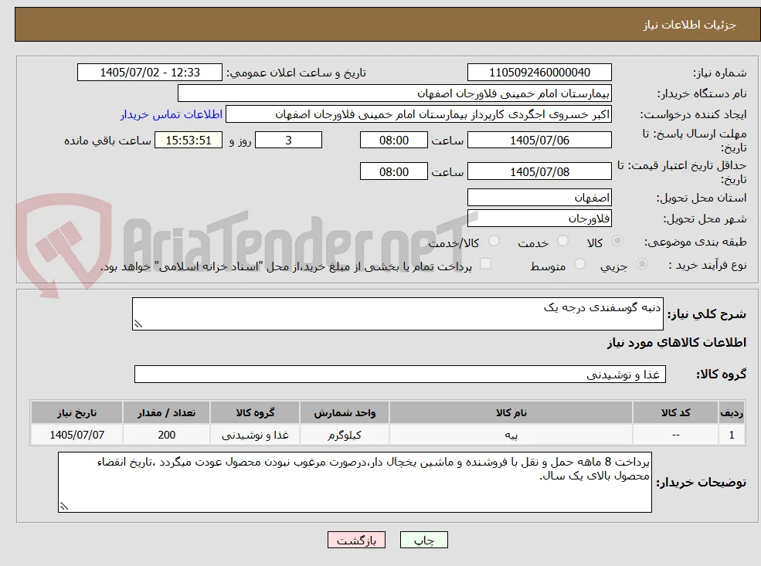Click the تعداد / مقدار column header
Image resolution: width=761 pixels, height=566 pixels.
tap(166, 413)
